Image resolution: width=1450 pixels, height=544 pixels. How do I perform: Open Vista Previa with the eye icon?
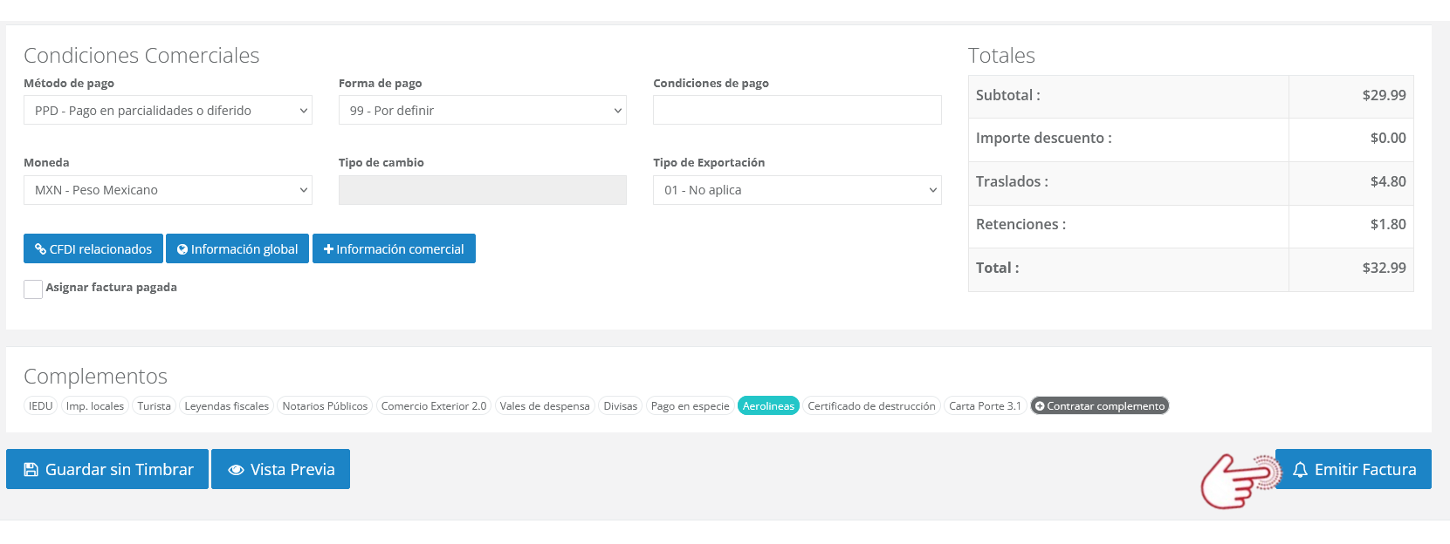click(x=280, y=469)
